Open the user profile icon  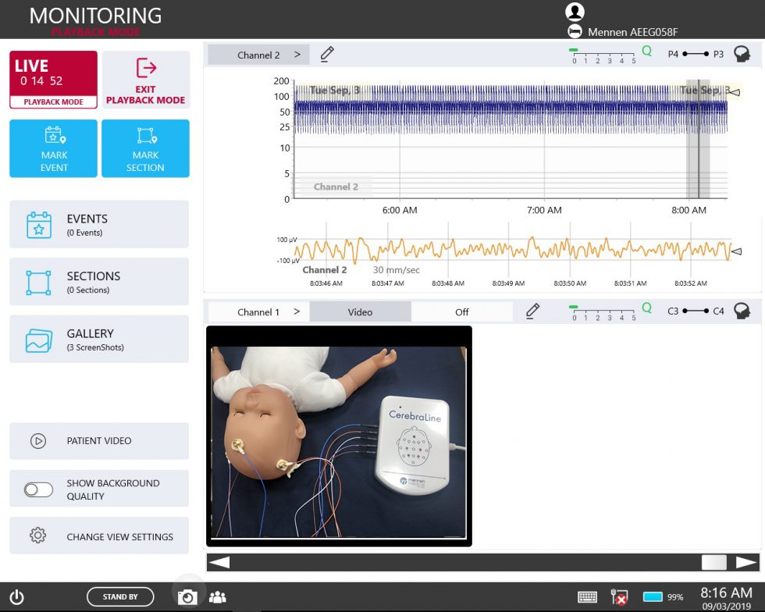coord(575,11)
